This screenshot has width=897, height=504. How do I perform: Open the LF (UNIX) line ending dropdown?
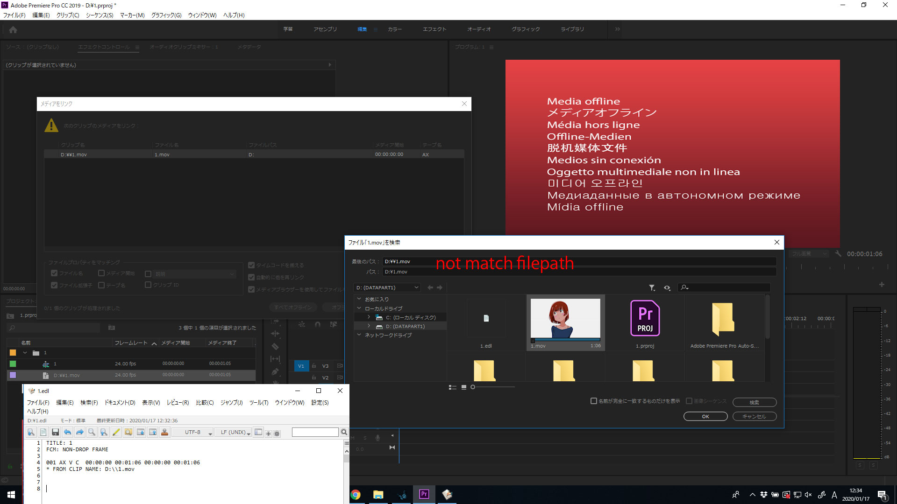tap(233, 433)
